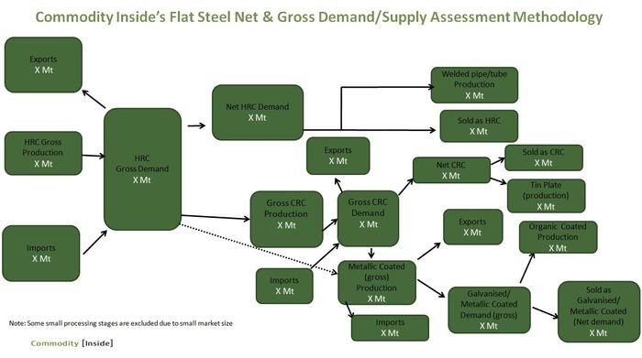Select the Gross CRC Production box
The height and width of the screenshot is (358, 642).
[286, 219]
